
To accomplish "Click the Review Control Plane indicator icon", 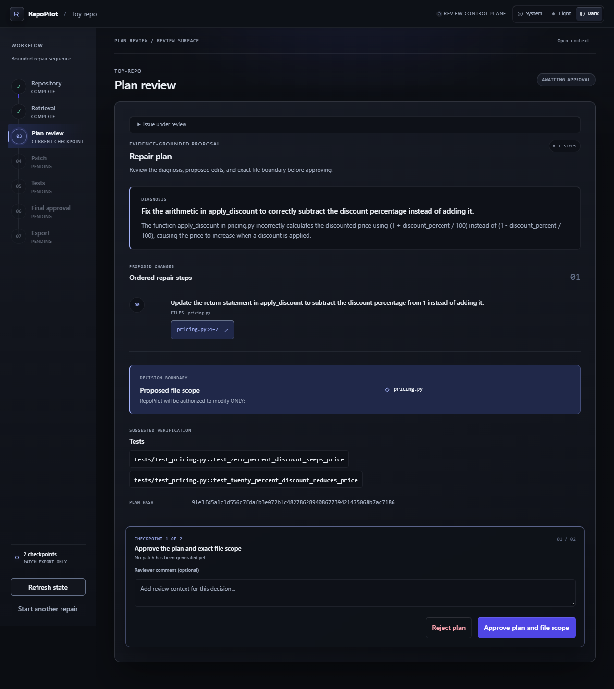I will click(x=439, y=14).
